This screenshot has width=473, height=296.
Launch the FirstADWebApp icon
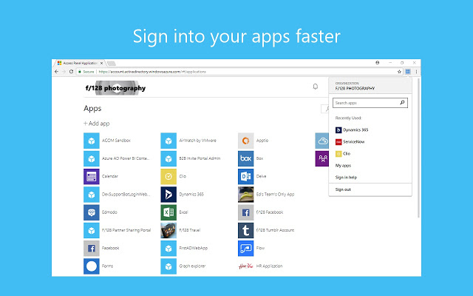click(169, 249)
